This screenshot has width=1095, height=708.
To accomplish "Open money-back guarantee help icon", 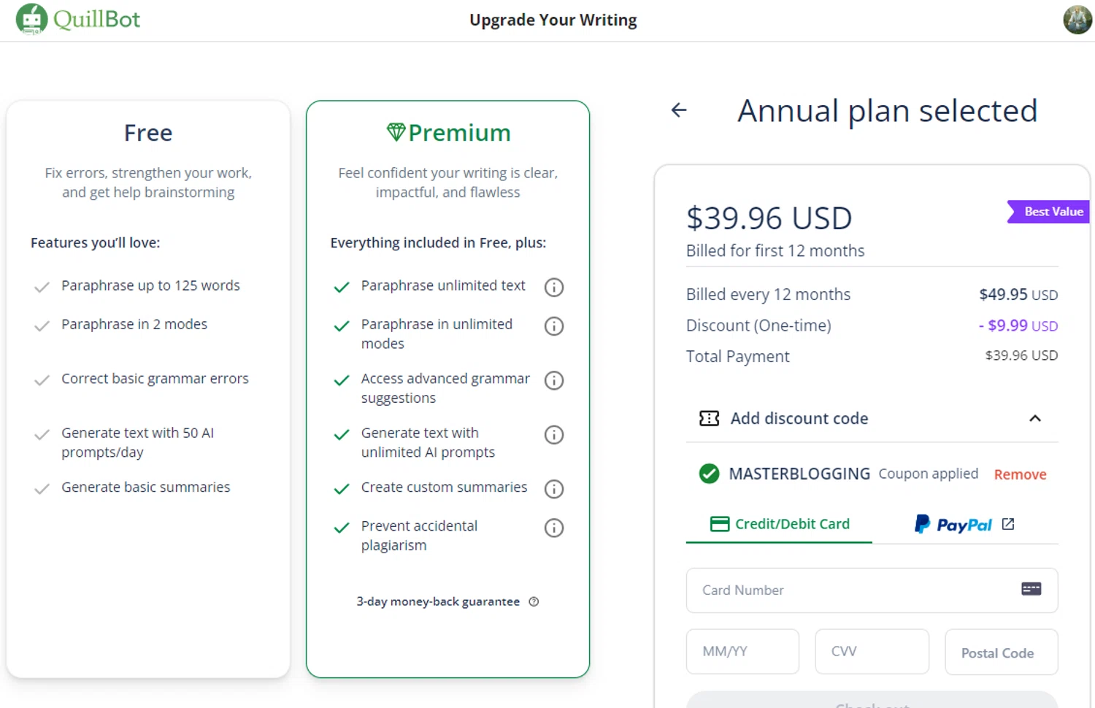I will tap(534, 601).
